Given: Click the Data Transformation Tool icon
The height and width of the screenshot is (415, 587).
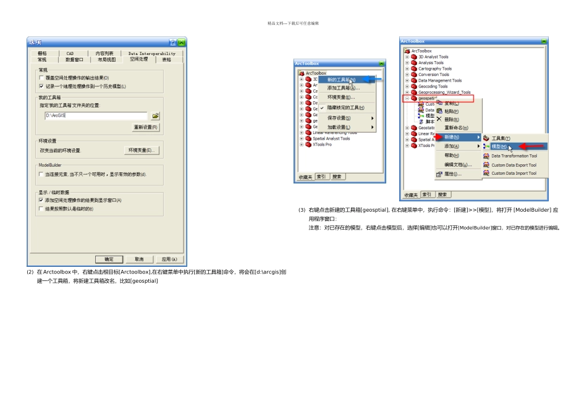Looking at the screenshot, I should (486, 156).
